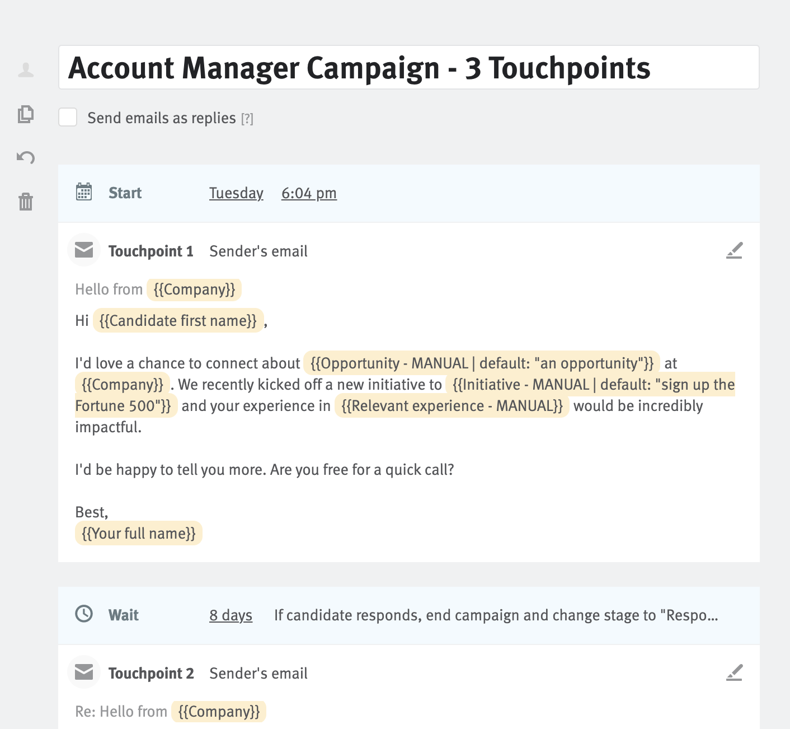Click the Wait label

click(x=124, y=615)
